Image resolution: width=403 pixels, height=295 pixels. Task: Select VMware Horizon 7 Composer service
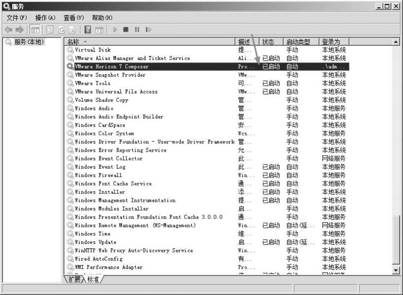pyautogui.click(x=207, y=67)
